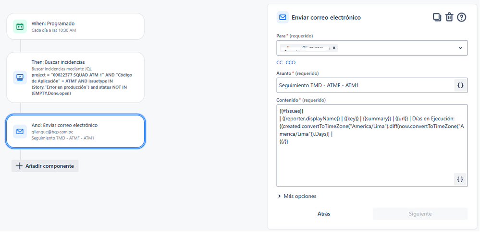Expand Más opciones section
This screenshot has width=480, height=232.
pos(296,196)
